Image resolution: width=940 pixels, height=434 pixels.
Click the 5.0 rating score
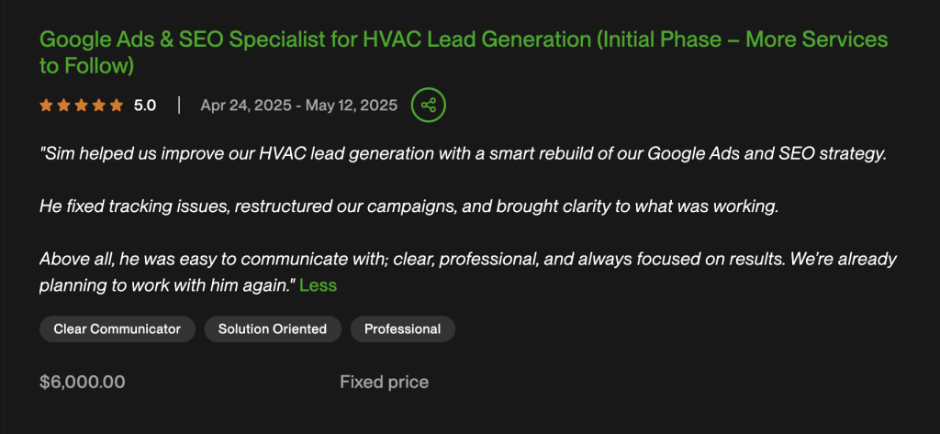[145, 106]
